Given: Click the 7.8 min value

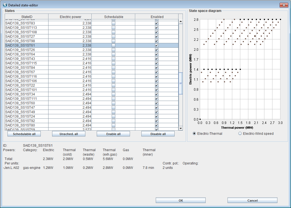Looking at the screenshot, I should tap(148, 168).
